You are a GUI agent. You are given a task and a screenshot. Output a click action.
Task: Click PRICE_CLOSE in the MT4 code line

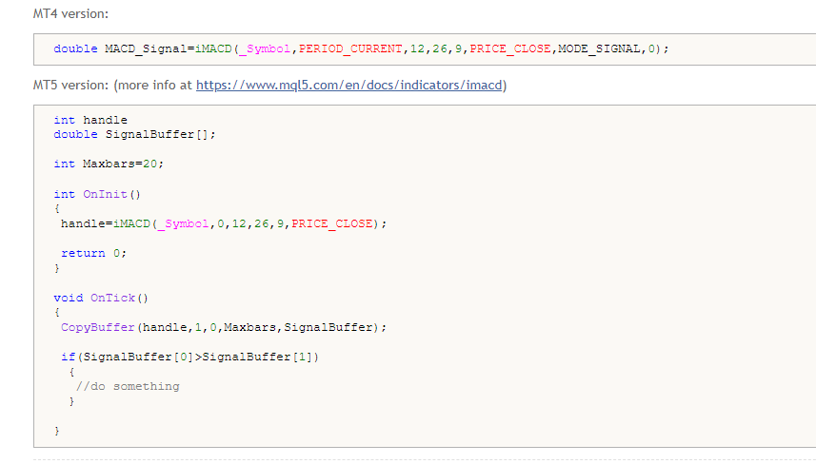pos(510,48)
